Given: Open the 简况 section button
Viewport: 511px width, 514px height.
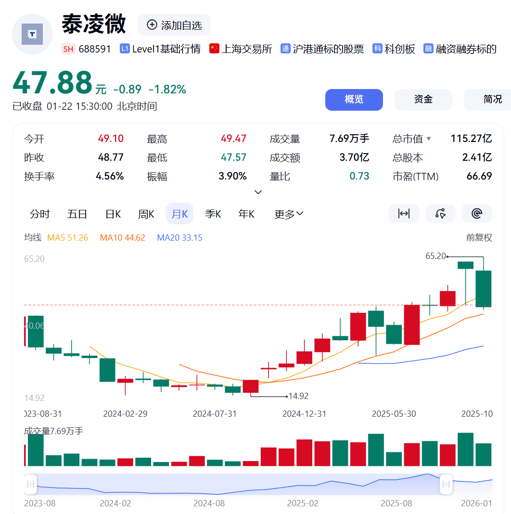Looking at the screenshot, I should click(492, 100).
